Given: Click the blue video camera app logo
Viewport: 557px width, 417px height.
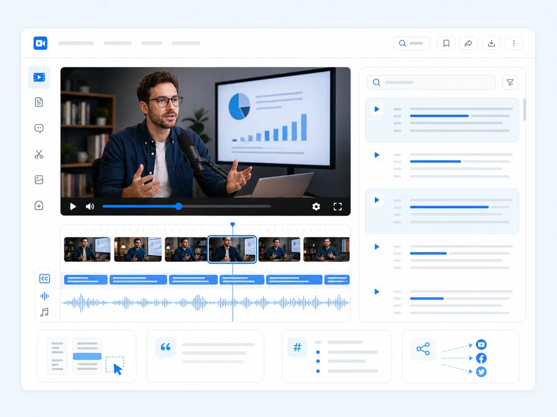Looking at the screenshot, I should click(40, 43).
